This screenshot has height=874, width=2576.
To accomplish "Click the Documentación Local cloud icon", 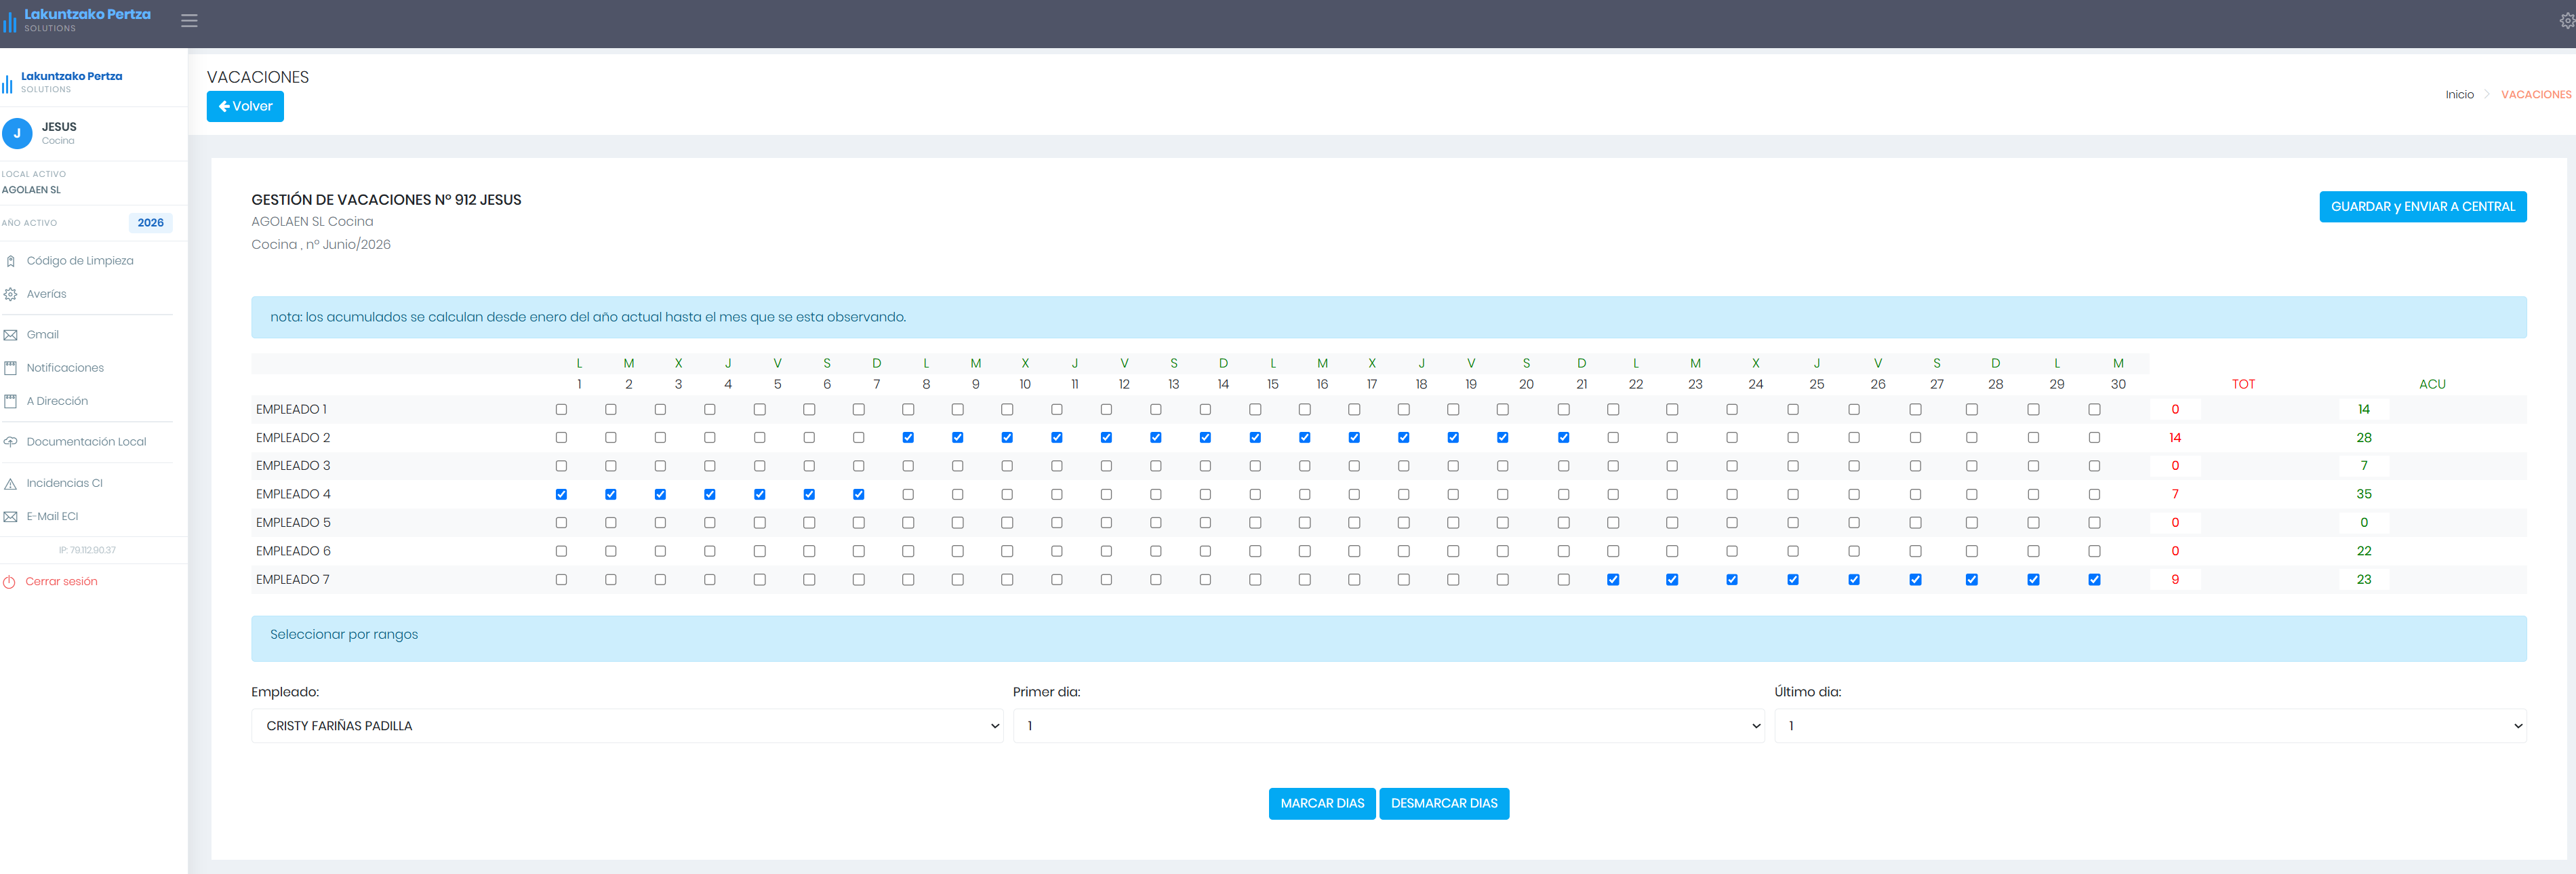I will point(11,442).
